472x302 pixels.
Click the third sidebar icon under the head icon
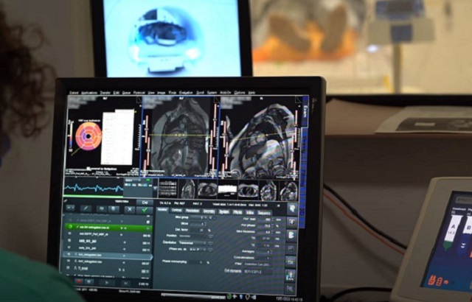291,235
